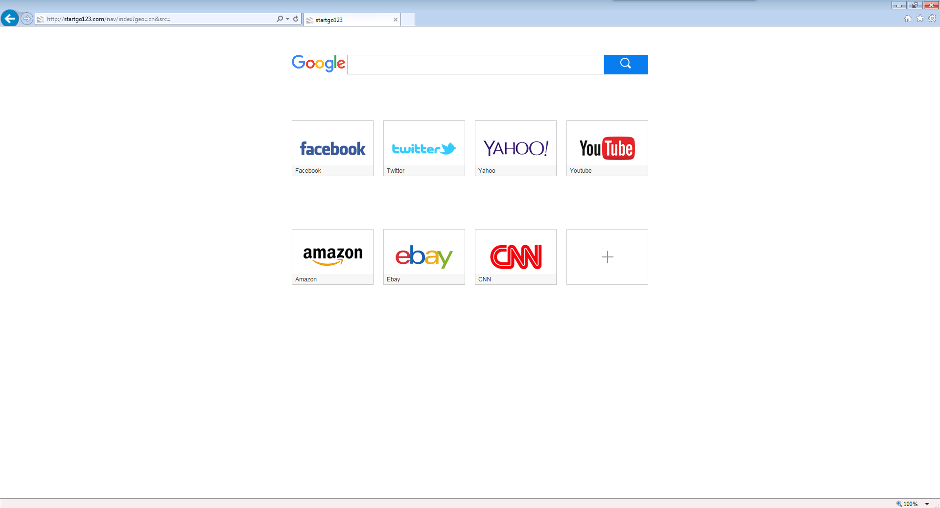This screenshot has height=508, width=940.
Task: Open the Tools gear icon
Action: 932,19
